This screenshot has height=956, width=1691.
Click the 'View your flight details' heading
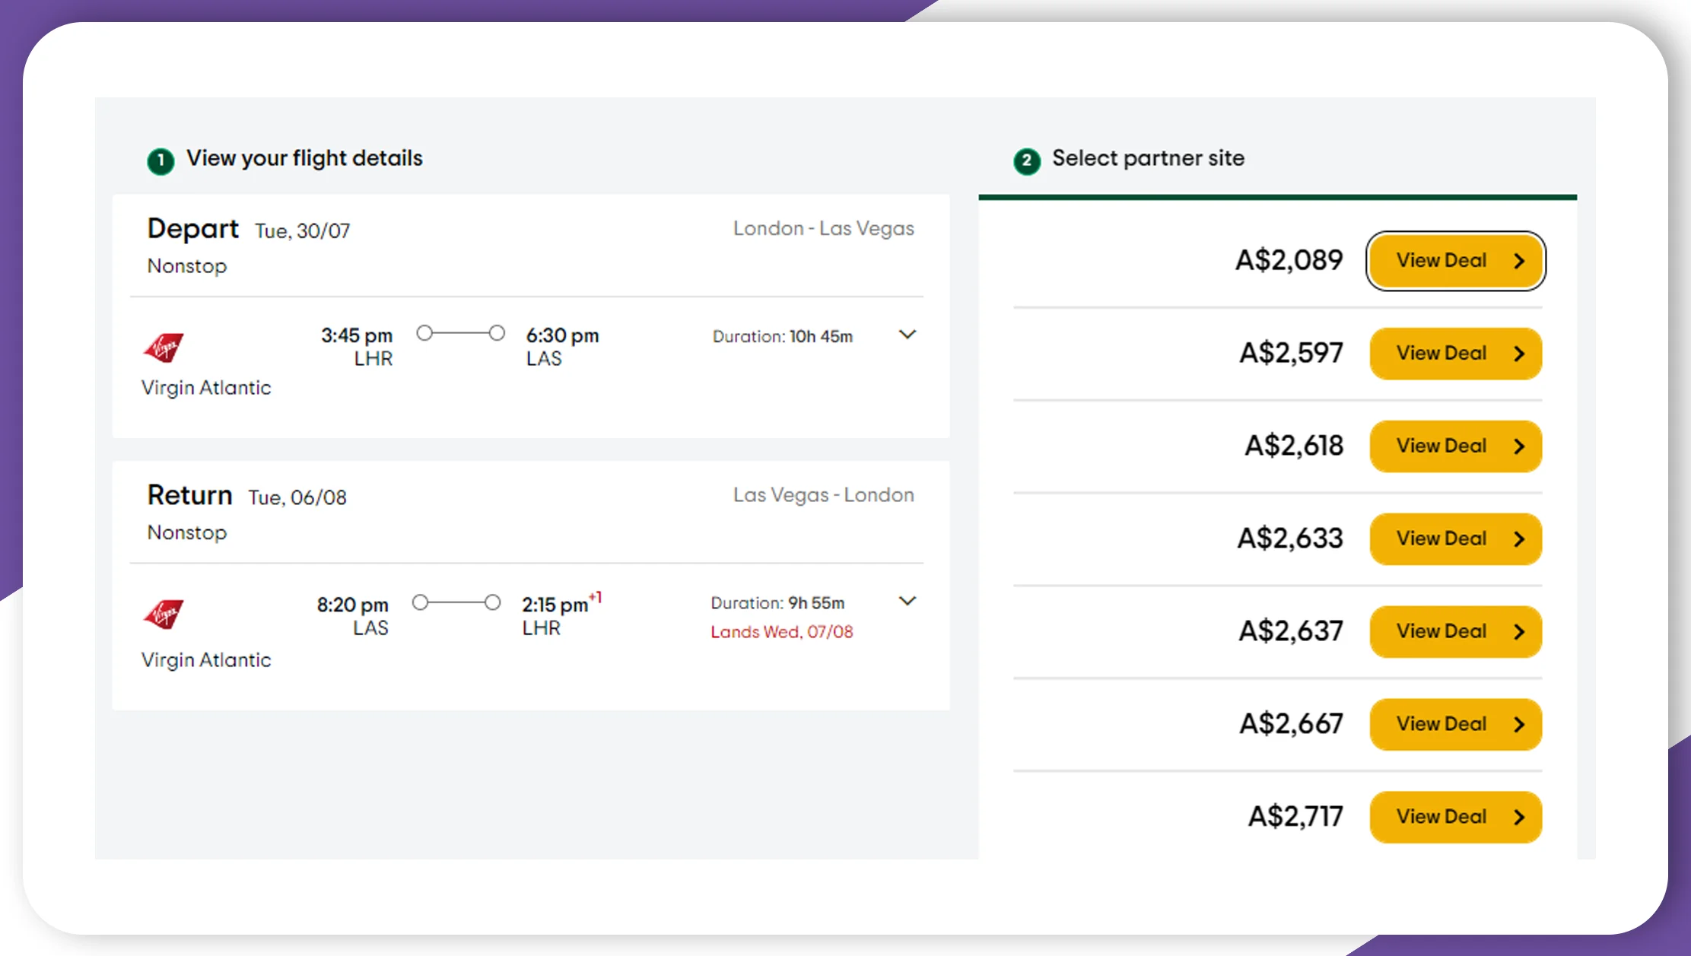(x=305, y=159)
